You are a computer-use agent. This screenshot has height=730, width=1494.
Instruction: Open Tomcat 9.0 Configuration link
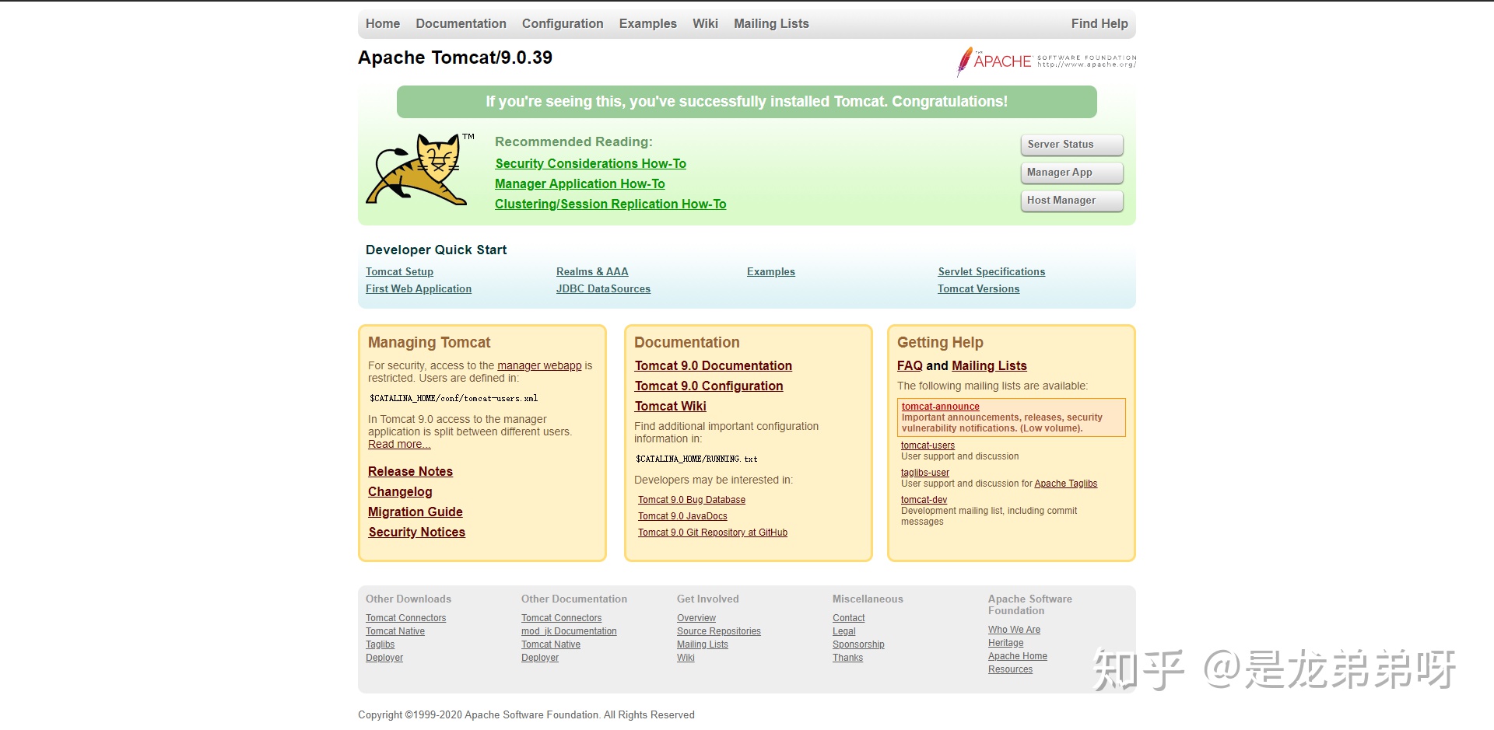point(709,386)
